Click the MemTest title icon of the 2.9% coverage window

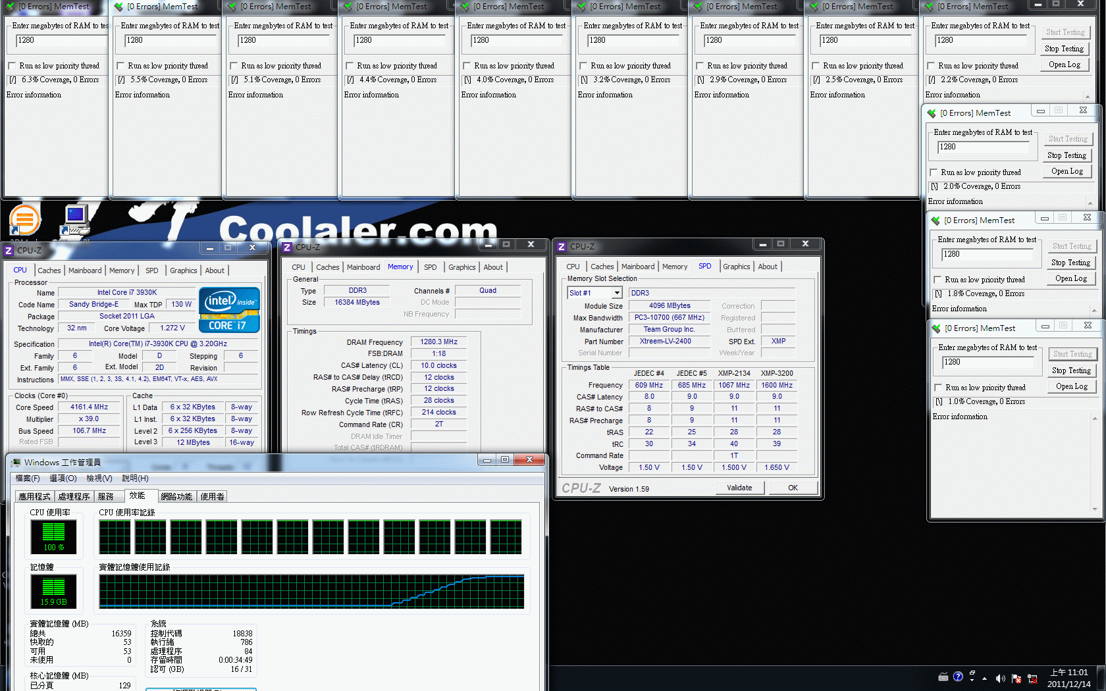click(698, 7)
